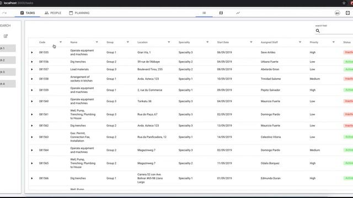This screenshot has width=353, height=198.
Task: Open the Name column filter dropdown
Action: point(97,42)
